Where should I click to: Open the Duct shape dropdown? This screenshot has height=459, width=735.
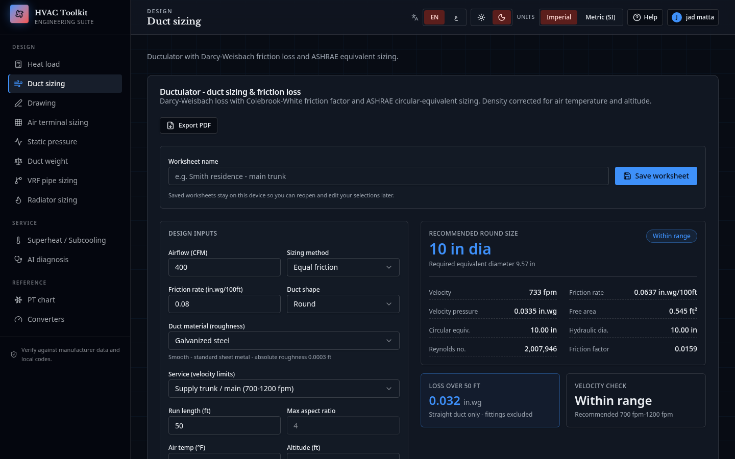(343, 304)
